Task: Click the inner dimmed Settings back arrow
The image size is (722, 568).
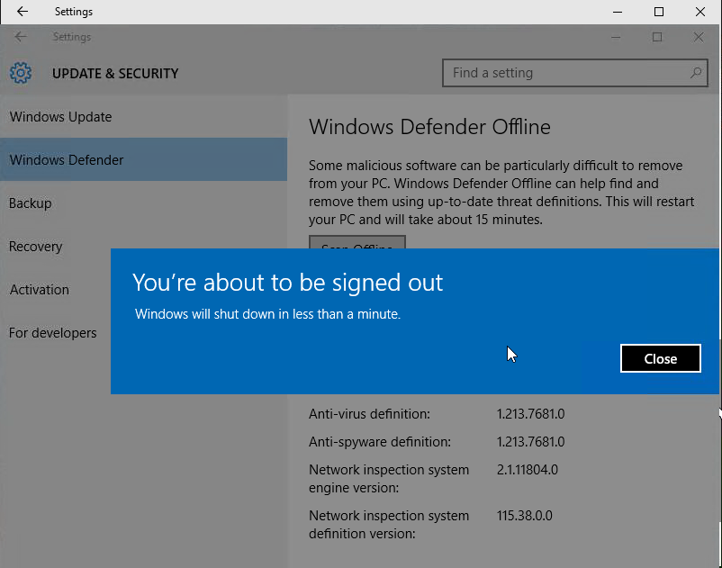Action: click(x=21, y=37)
